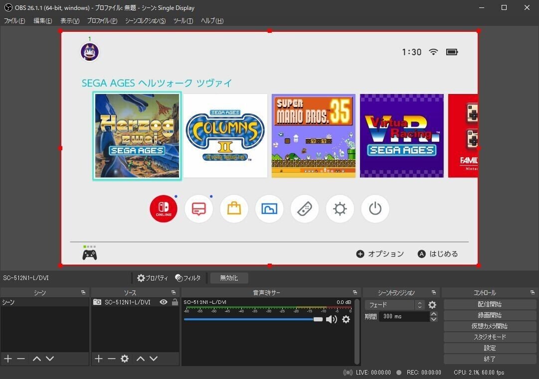Open the Switch album icon

click(x=269, y=208)
